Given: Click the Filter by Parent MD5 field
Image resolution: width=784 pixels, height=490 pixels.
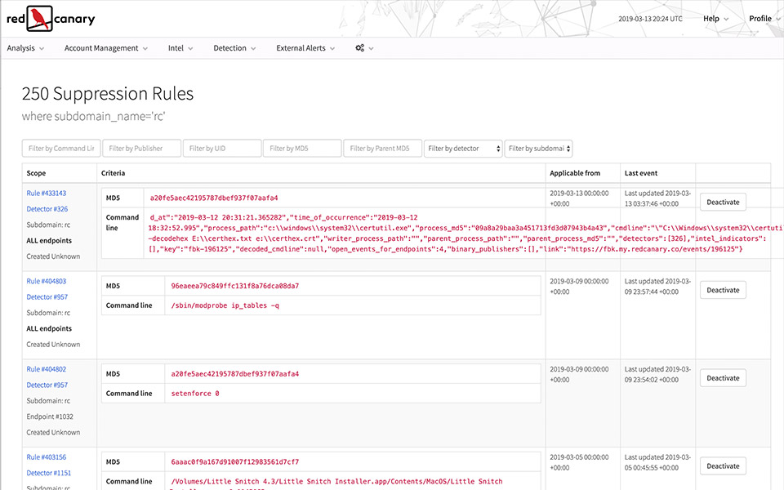Looking at the screenshot, I should pos(381,149).
